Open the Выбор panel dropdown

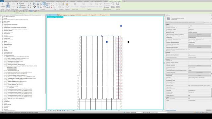click(3, 9)
